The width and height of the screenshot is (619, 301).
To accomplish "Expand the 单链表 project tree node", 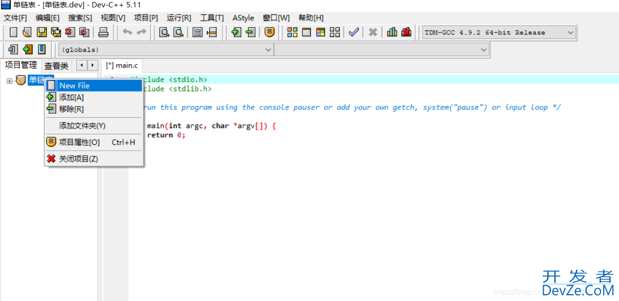I will pos(9,81).
